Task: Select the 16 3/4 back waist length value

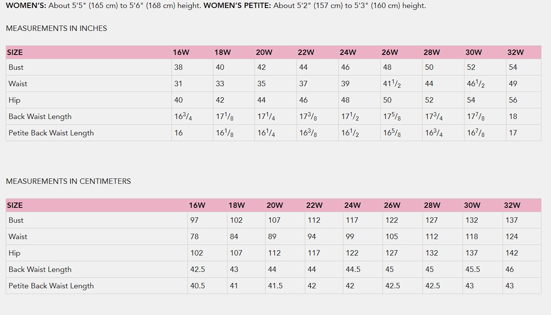Action: pos(183,117)
